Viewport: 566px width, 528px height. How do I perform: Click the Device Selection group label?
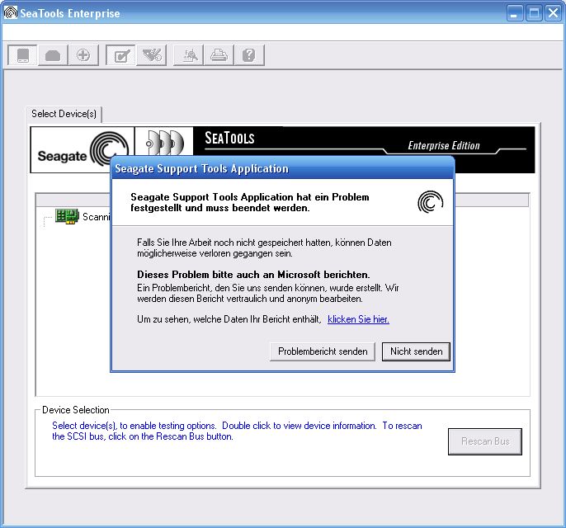click(x=76, y=410)
